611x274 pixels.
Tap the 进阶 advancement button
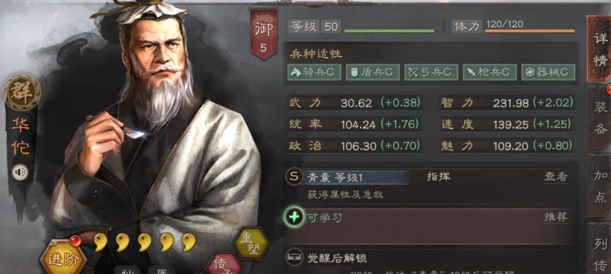[62, 259]
